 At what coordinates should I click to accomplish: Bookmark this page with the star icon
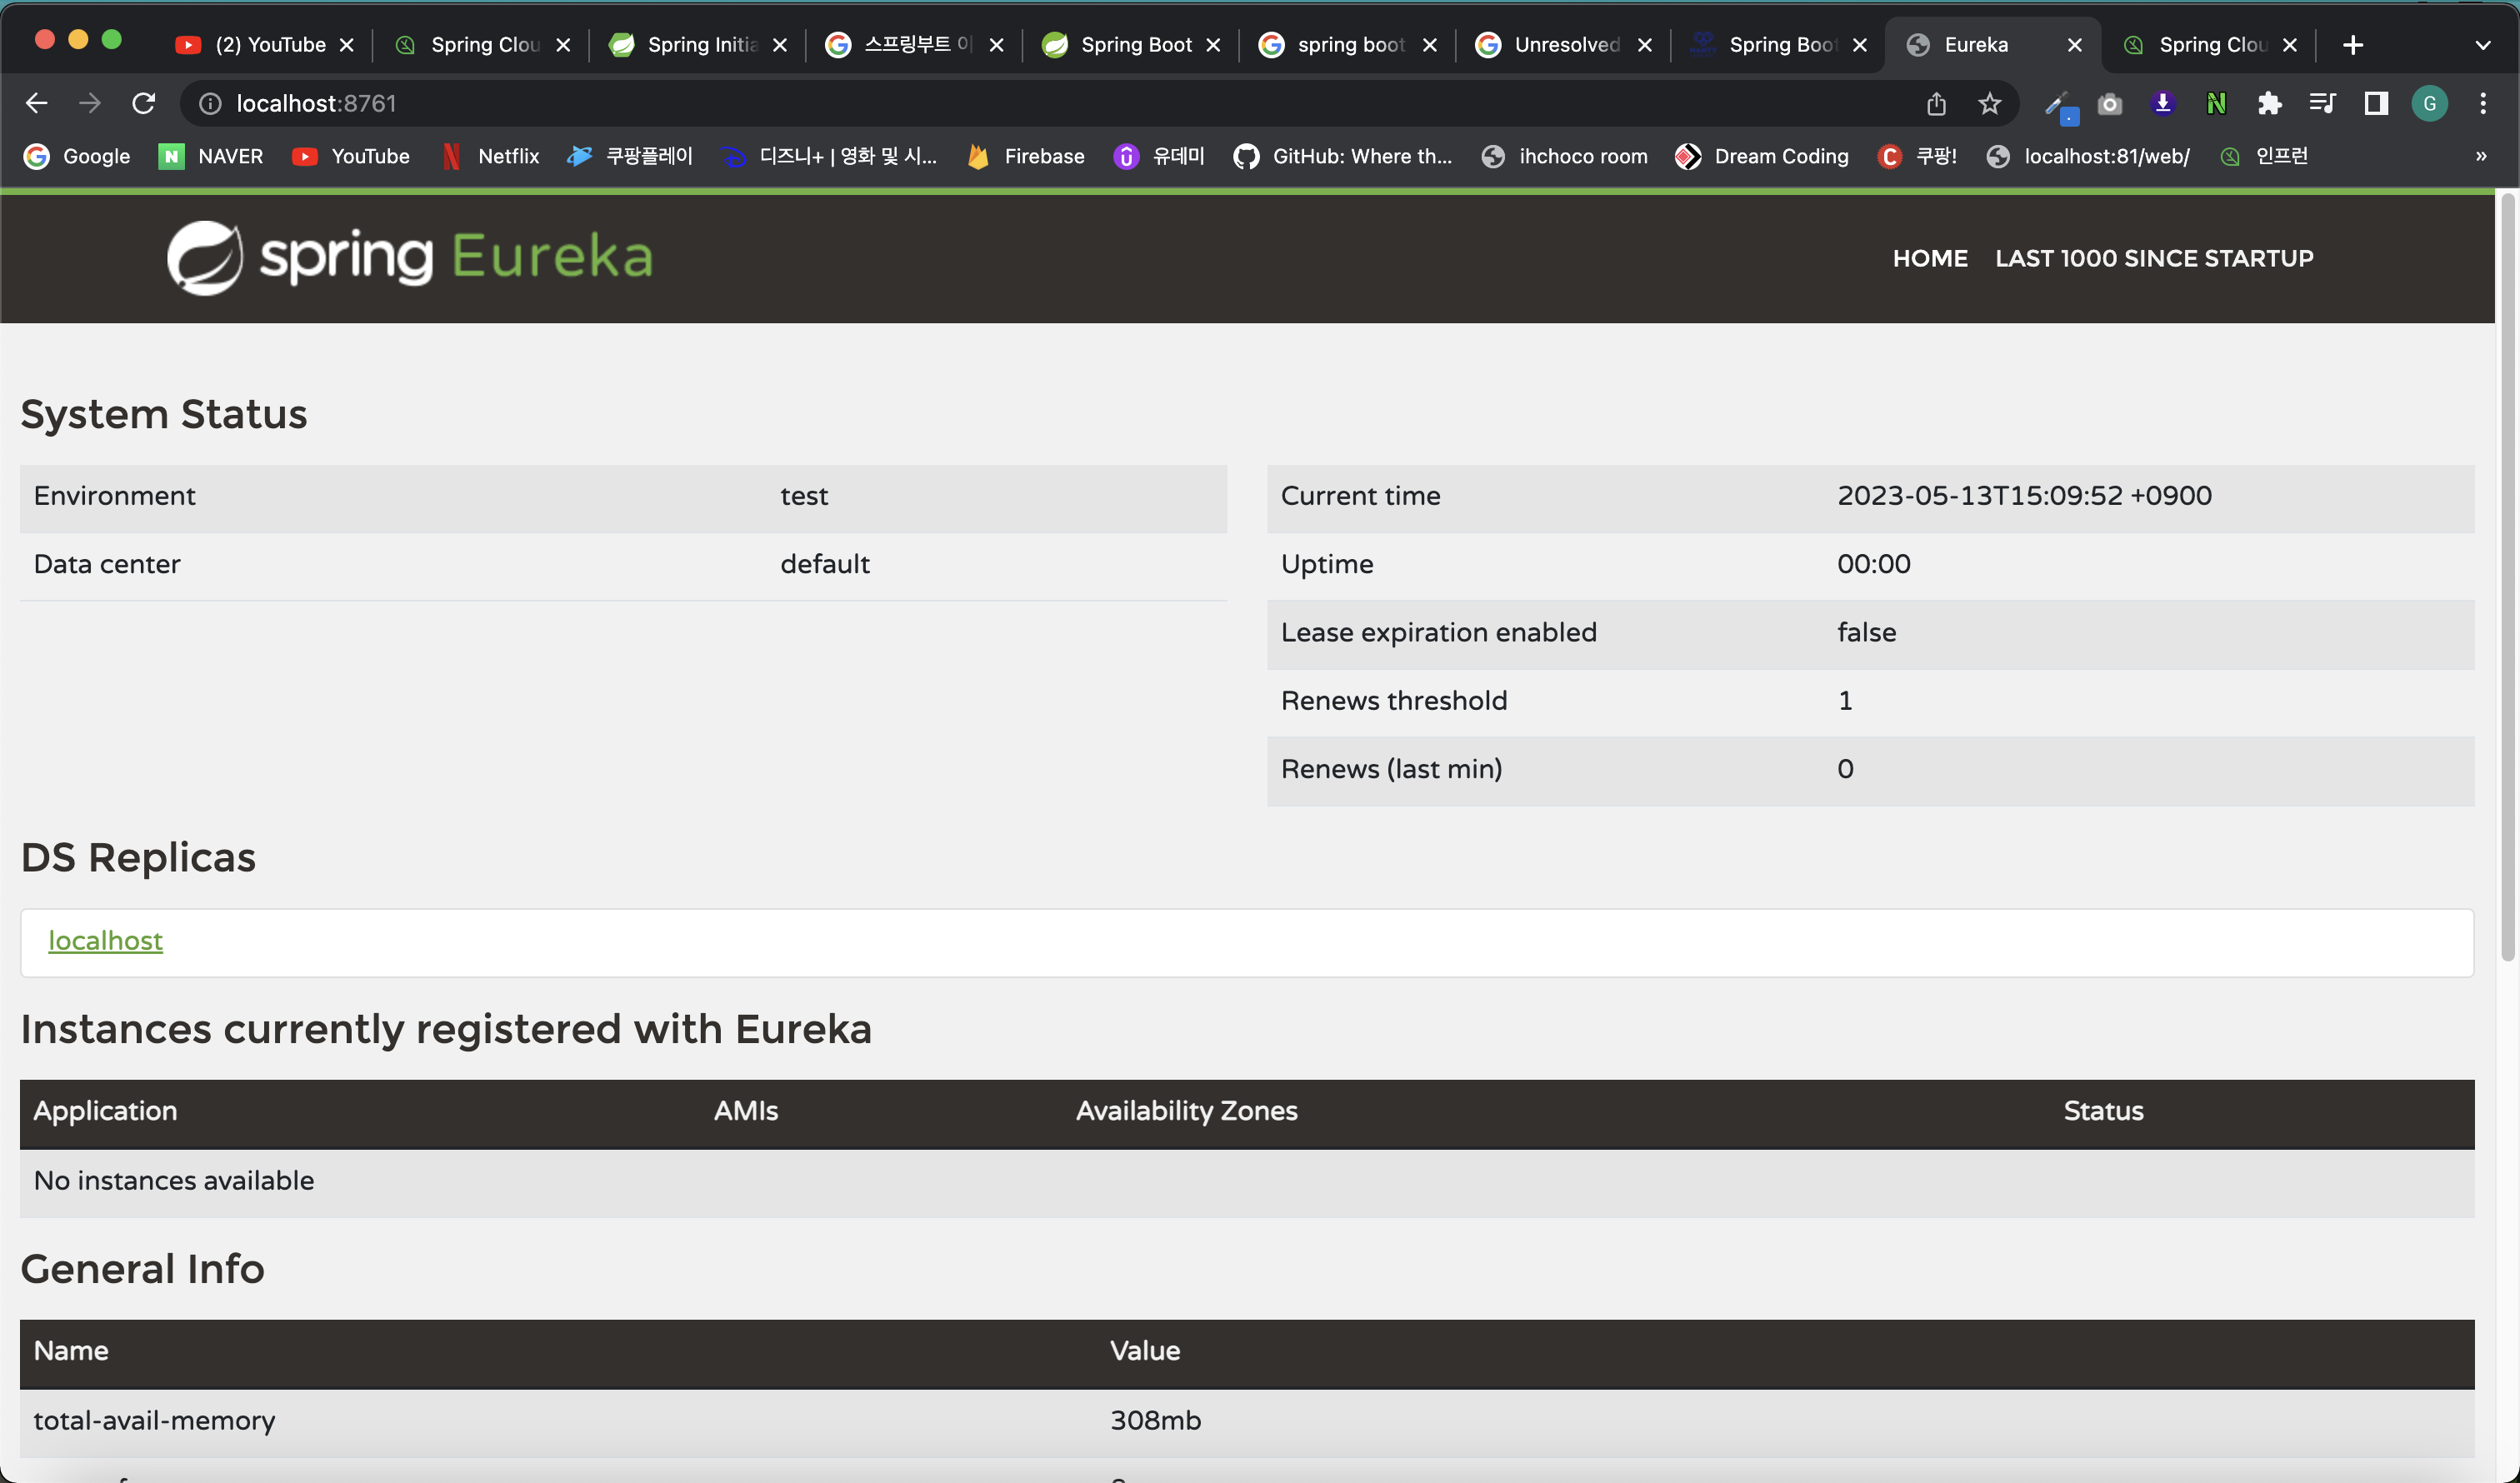1990,103
